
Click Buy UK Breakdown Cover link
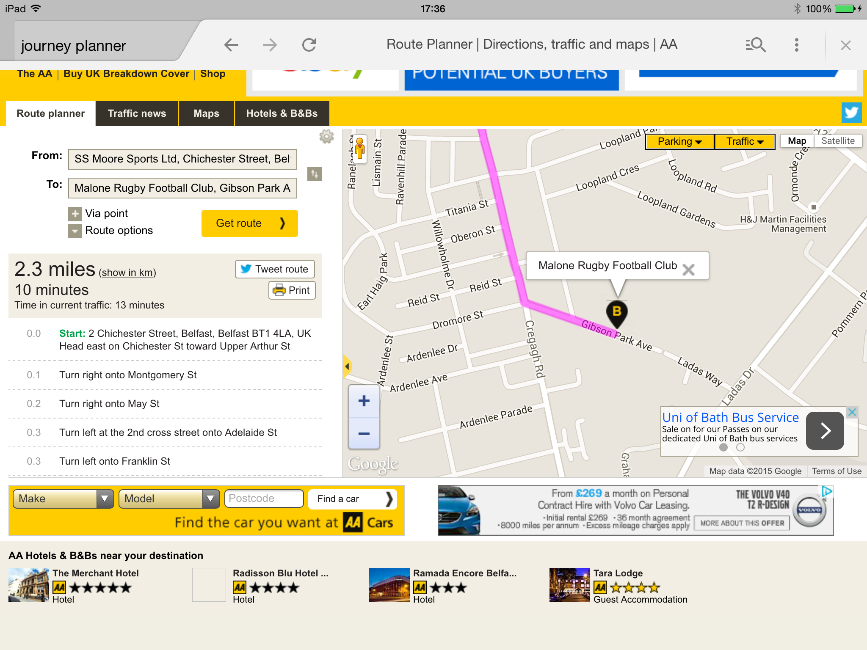tap(126, 74)
